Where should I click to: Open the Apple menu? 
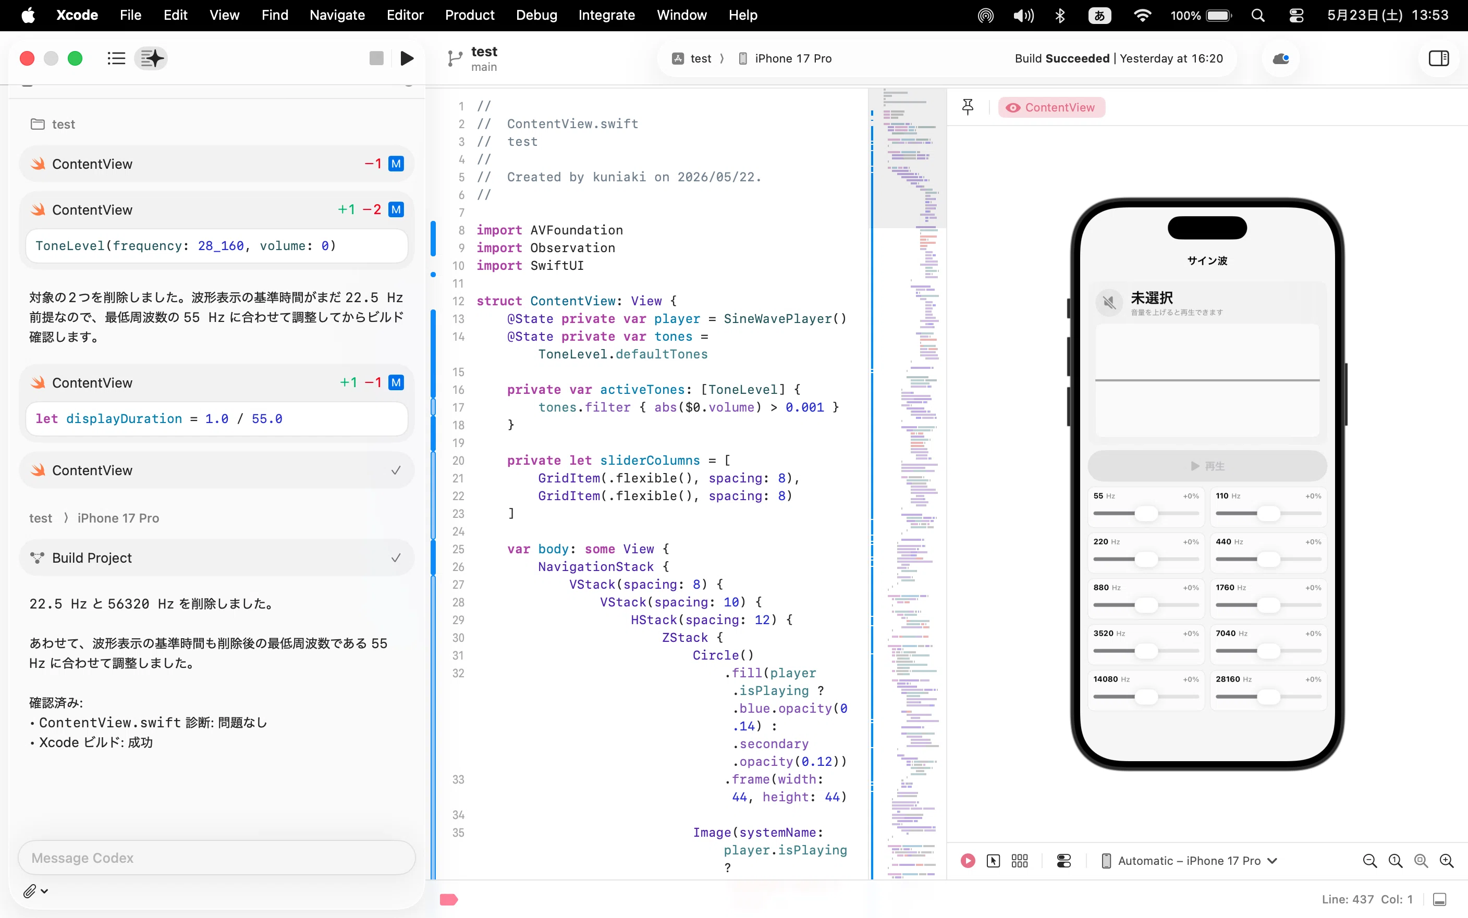tap(28, 15)
